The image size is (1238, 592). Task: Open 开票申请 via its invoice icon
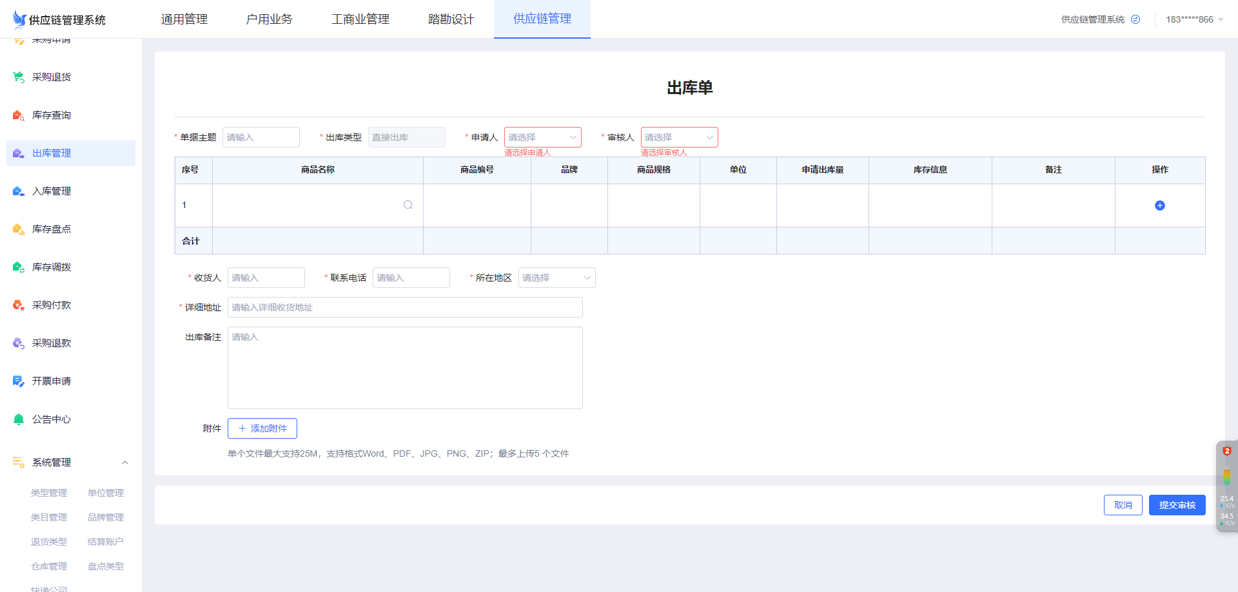17,381
